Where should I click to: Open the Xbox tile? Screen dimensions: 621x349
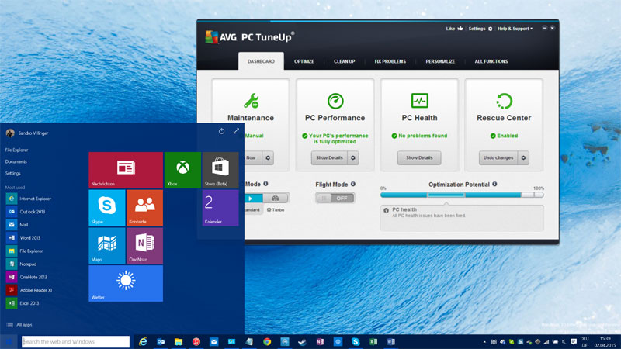(x=182, y=170)
